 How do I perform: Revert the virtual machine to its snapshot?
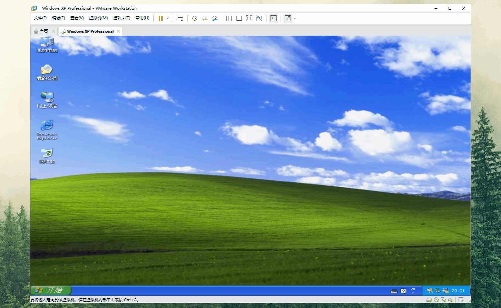pyautogui.click(x=205, y=18)
